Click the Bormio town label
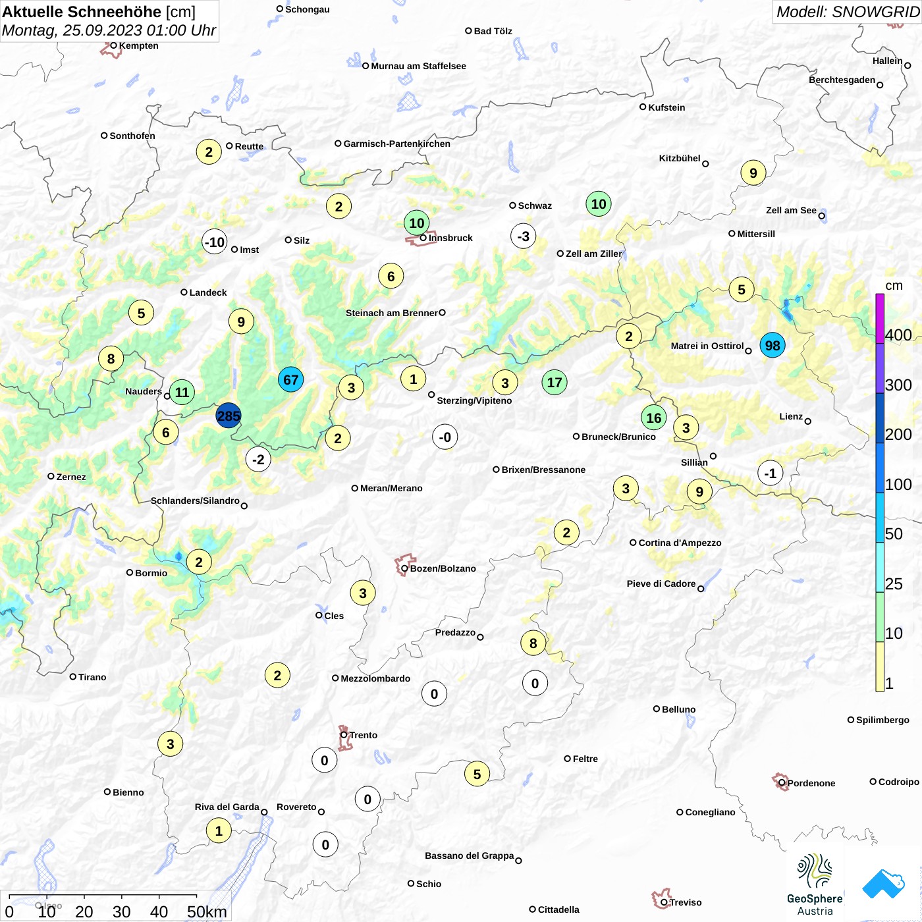Screen dimensions: 922x922 coord(151,573)
